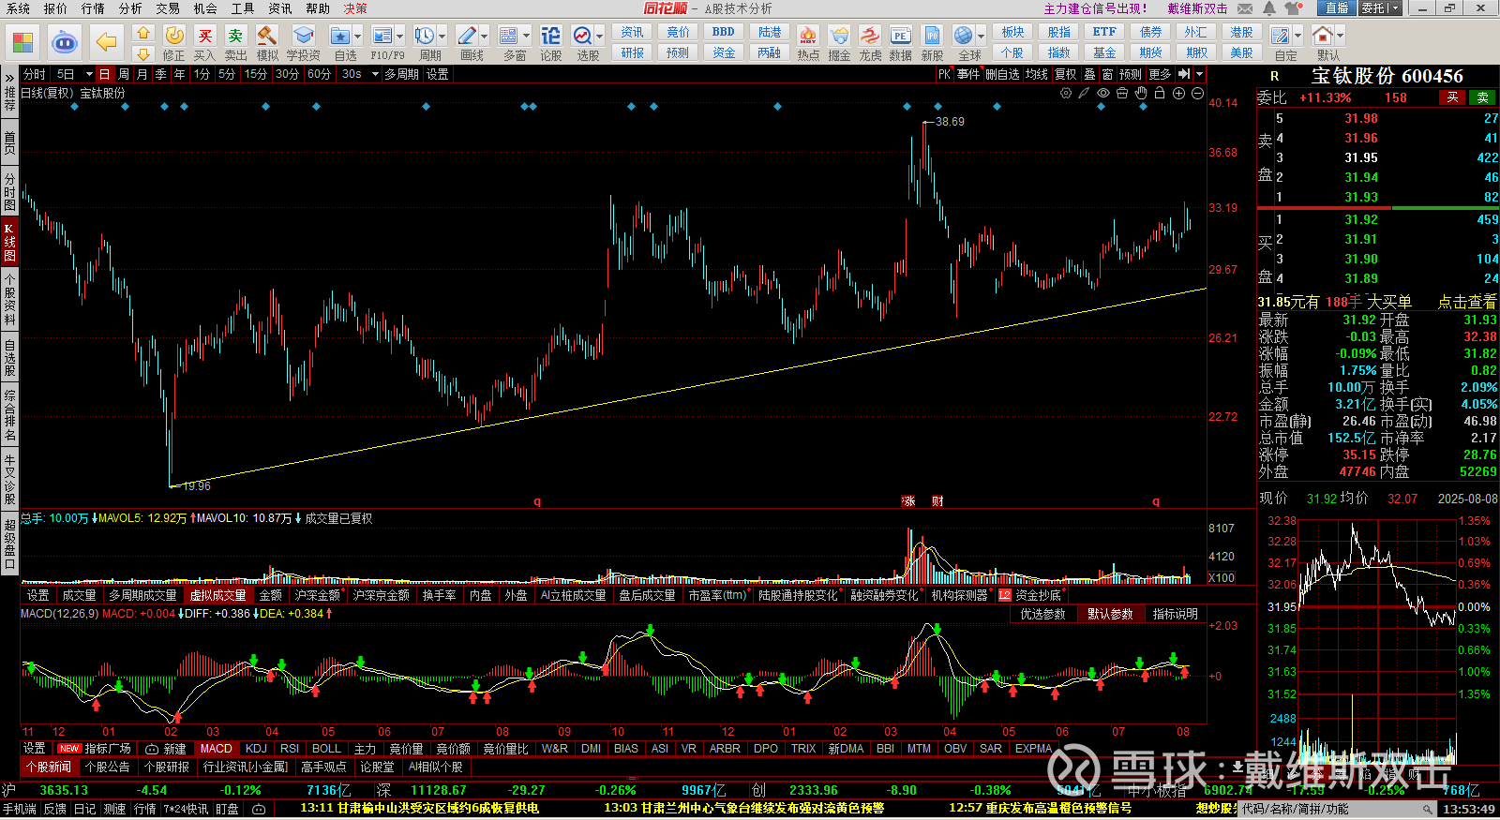
Task: Expand the left sidebar double-chevron
Action: pyautogui.click(x=9, y=78)
